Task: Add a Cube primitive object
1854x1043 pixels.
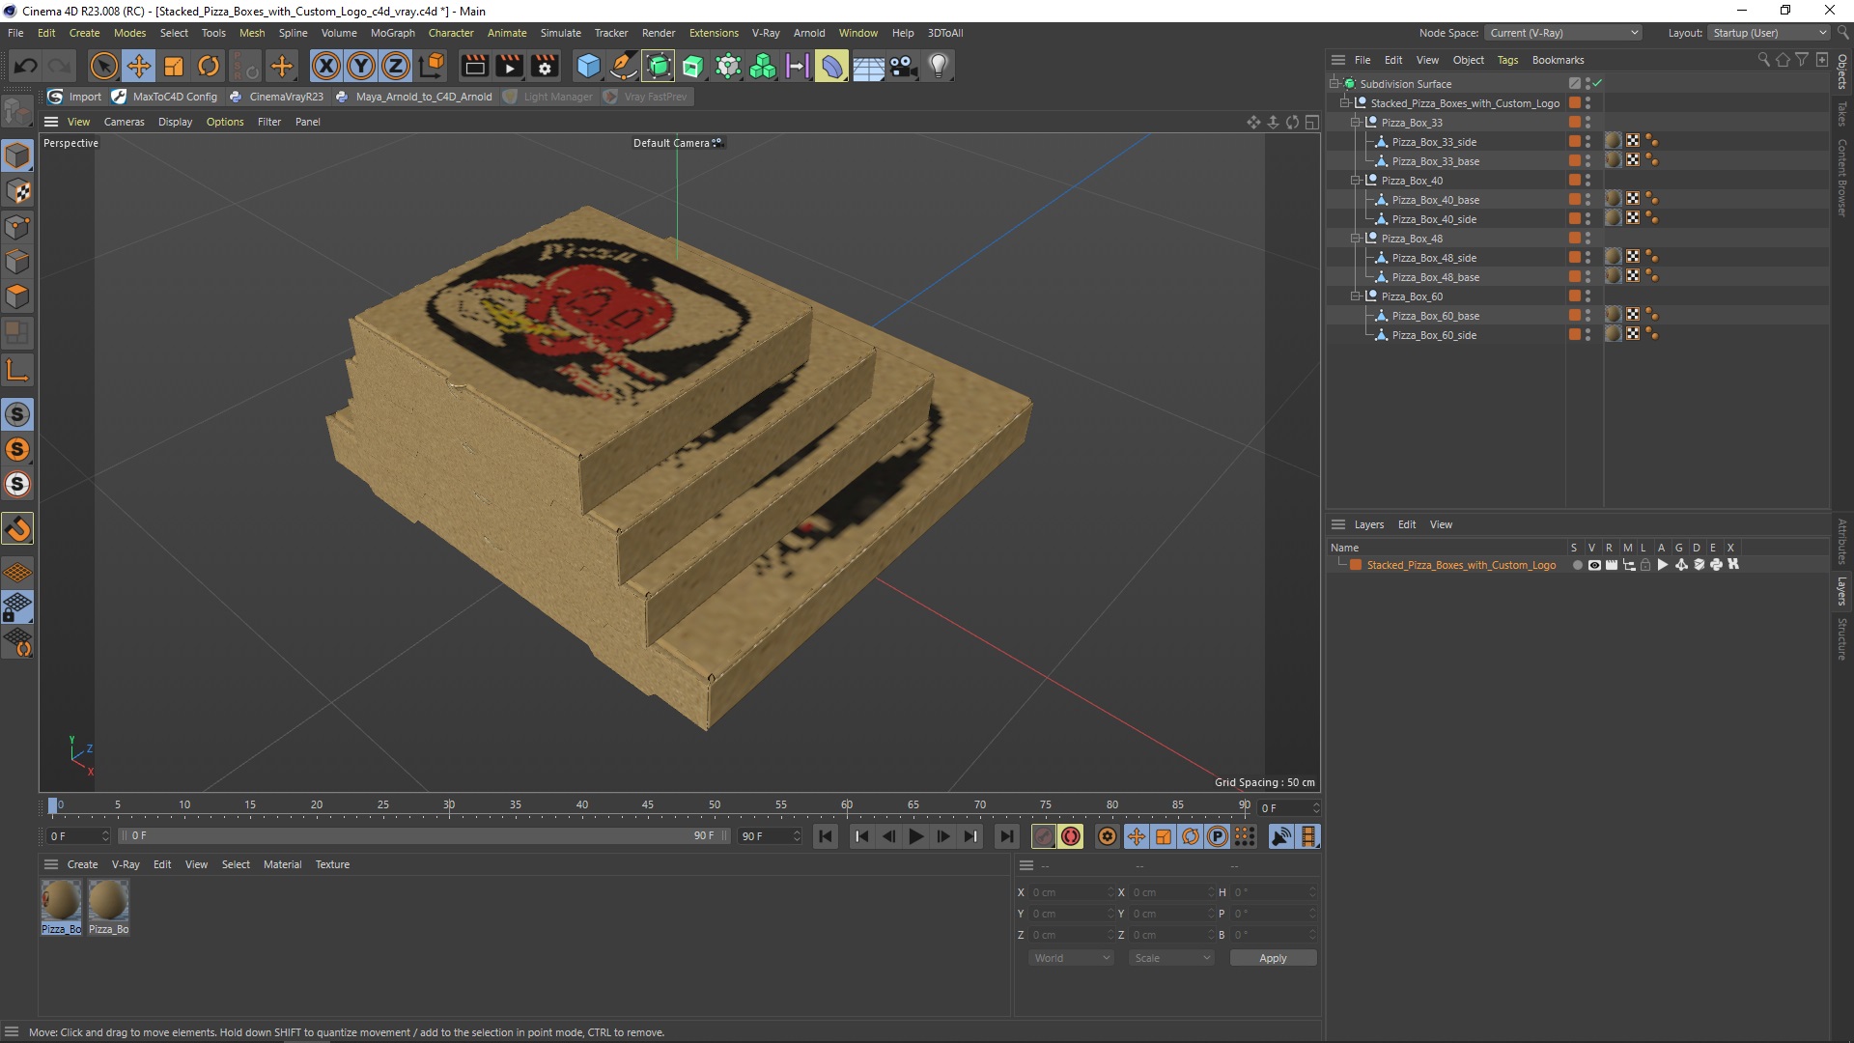Action: (587, 66)
